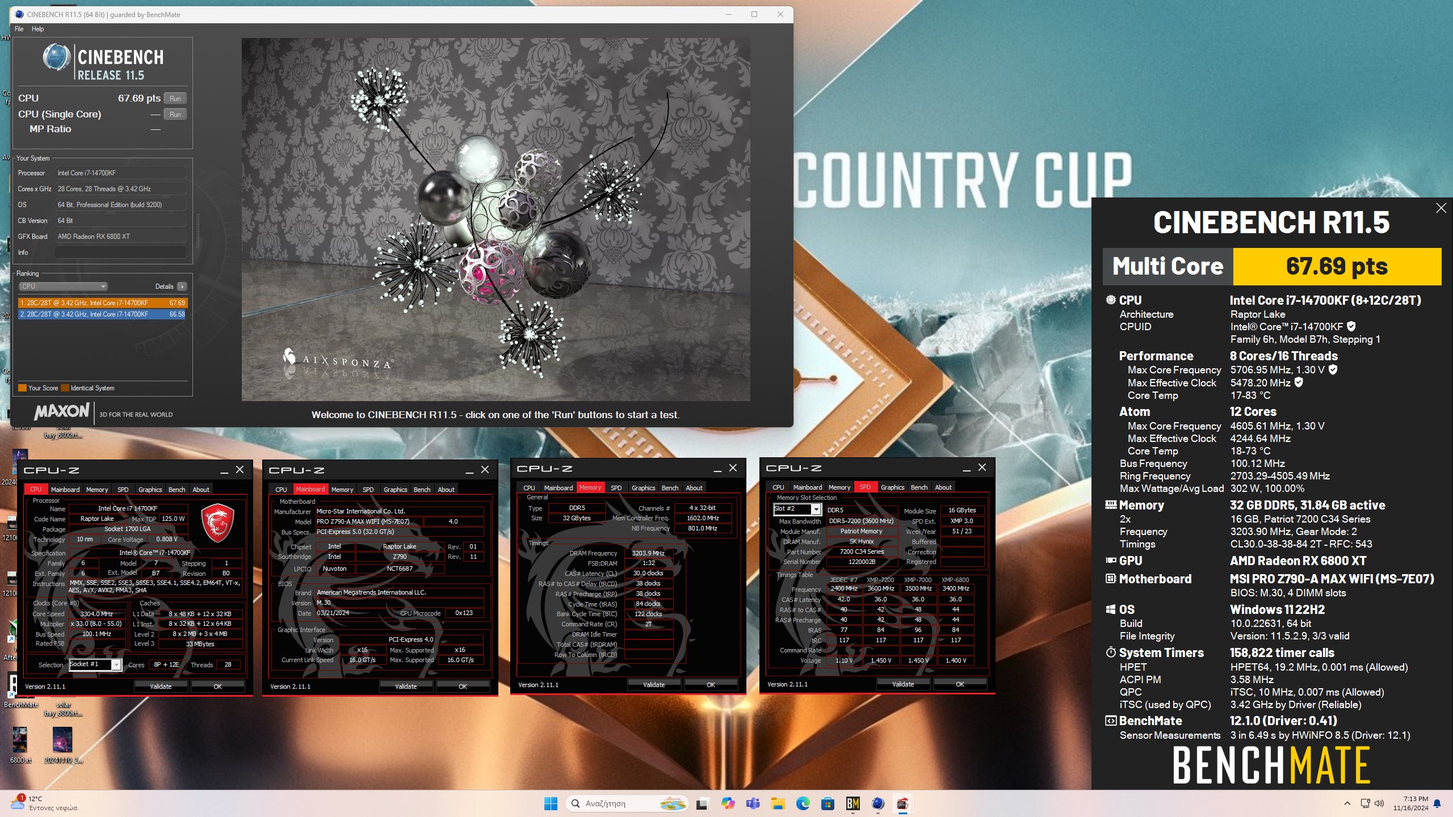Click the Cinebench sphere logo
The height and width of the screenshot is (817, 1453).
coord(57,57)
